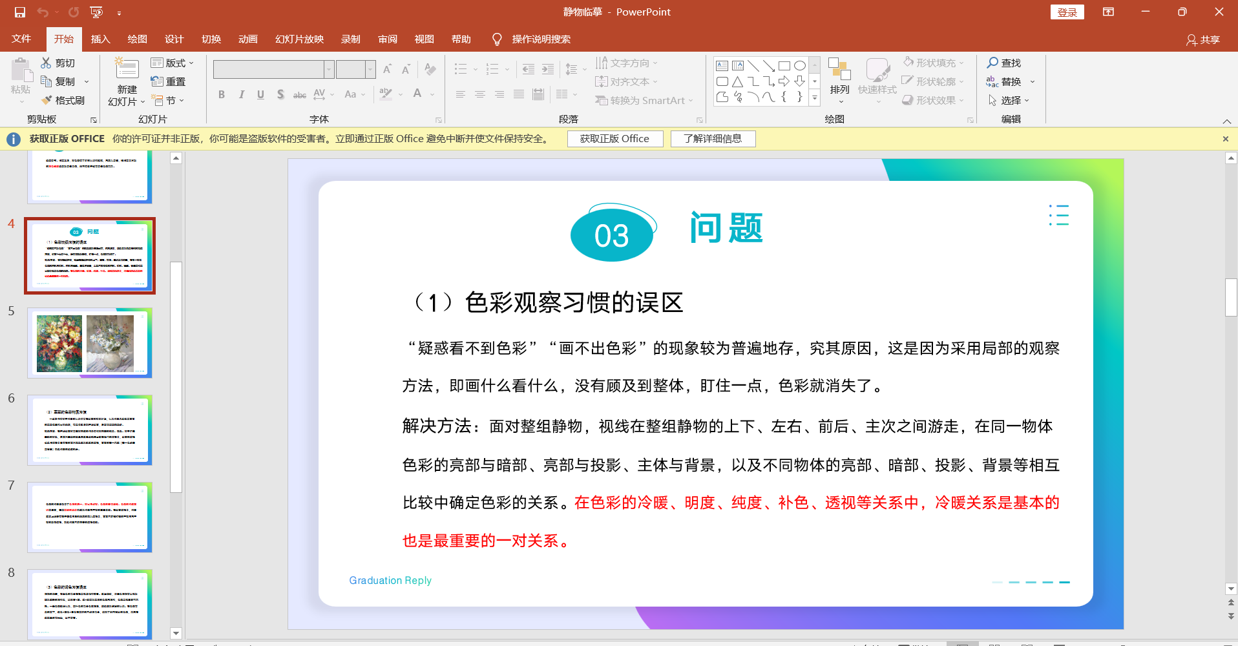Switch to the 动画 Animations tab

click(248, 39)
